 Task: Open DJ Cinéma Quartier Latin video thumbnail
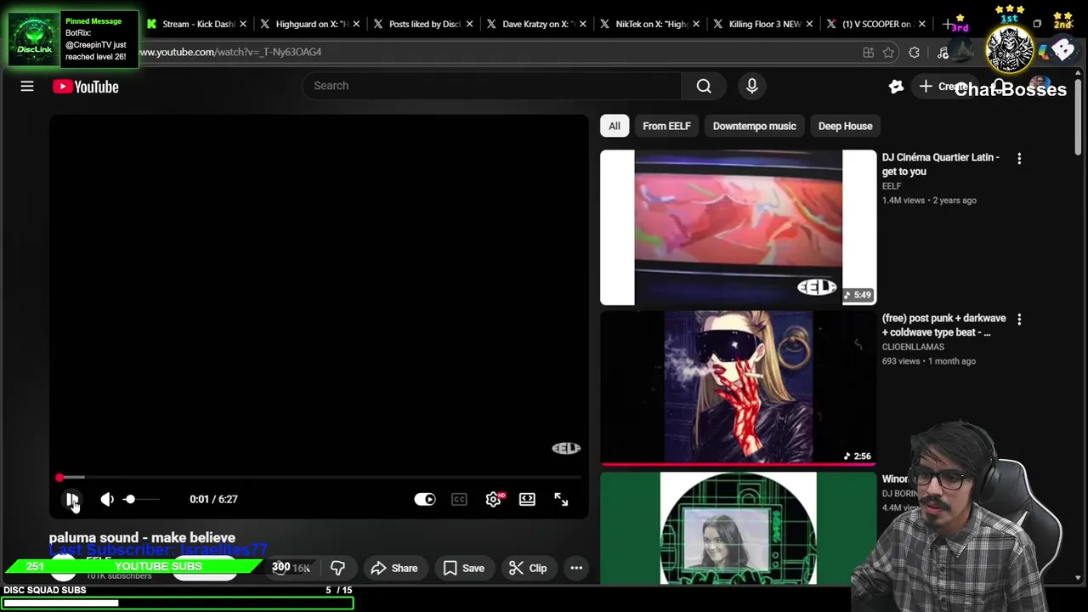(738, 227)
